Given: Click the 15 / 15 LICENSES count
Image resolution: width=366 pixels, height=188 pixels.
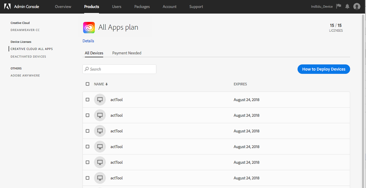Looking at the screenshot, I should tap(336, 28).
